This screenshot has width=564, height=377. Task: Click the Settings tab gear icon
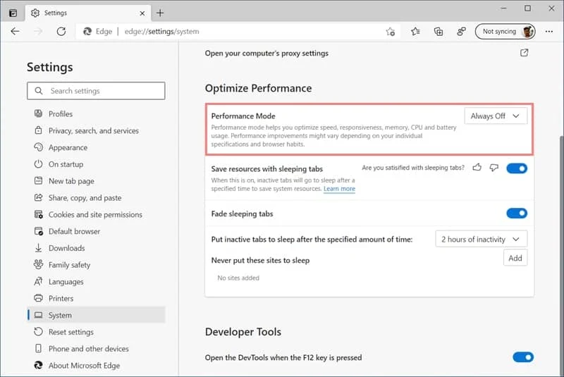35,13
